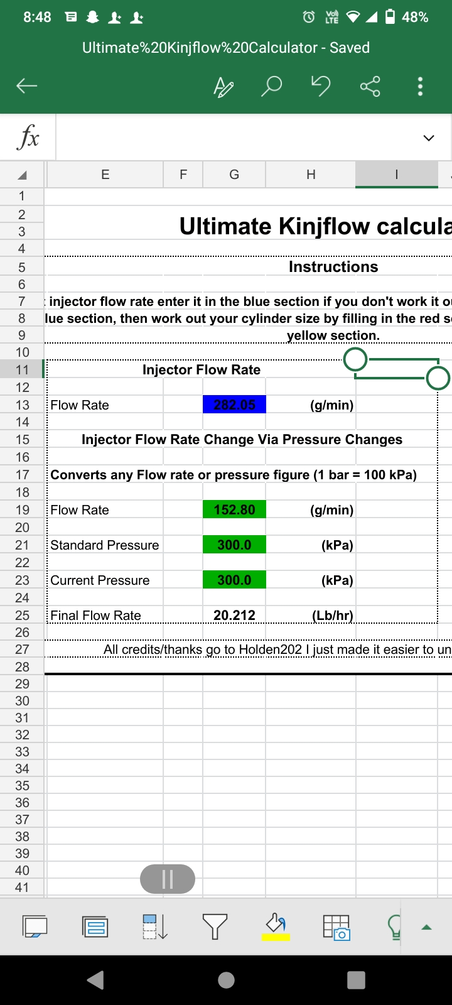Viewport: 452px width, 1005px height.
Task: Open the search magnifier icon
Action: point(271,86)
